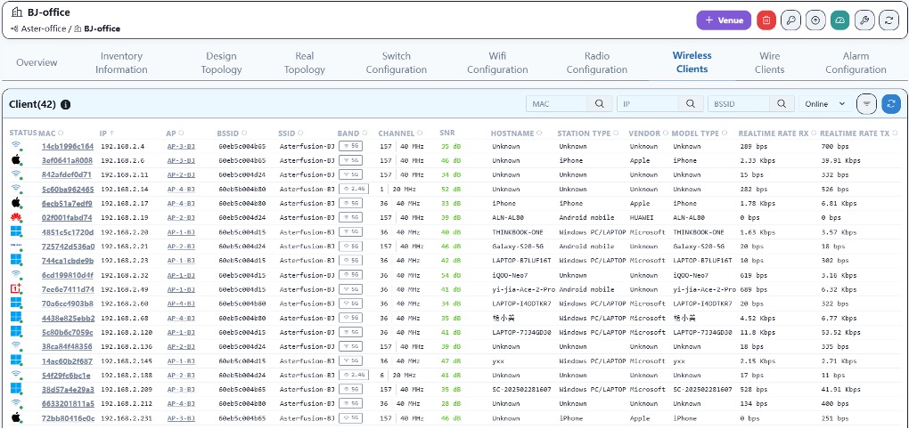Sort by the AP column header

tap(176, 134)
